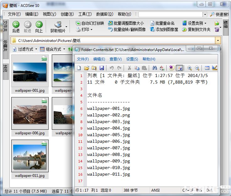The image size is (231, 196).
Task: Open the Group by (组合方式) dropdown
Action: (53, 49)
